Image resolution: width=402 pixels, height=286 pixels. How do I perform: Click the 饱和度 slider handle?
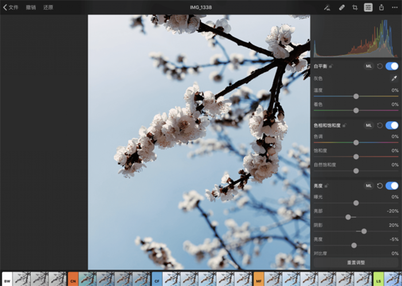[x=356, y=157]
